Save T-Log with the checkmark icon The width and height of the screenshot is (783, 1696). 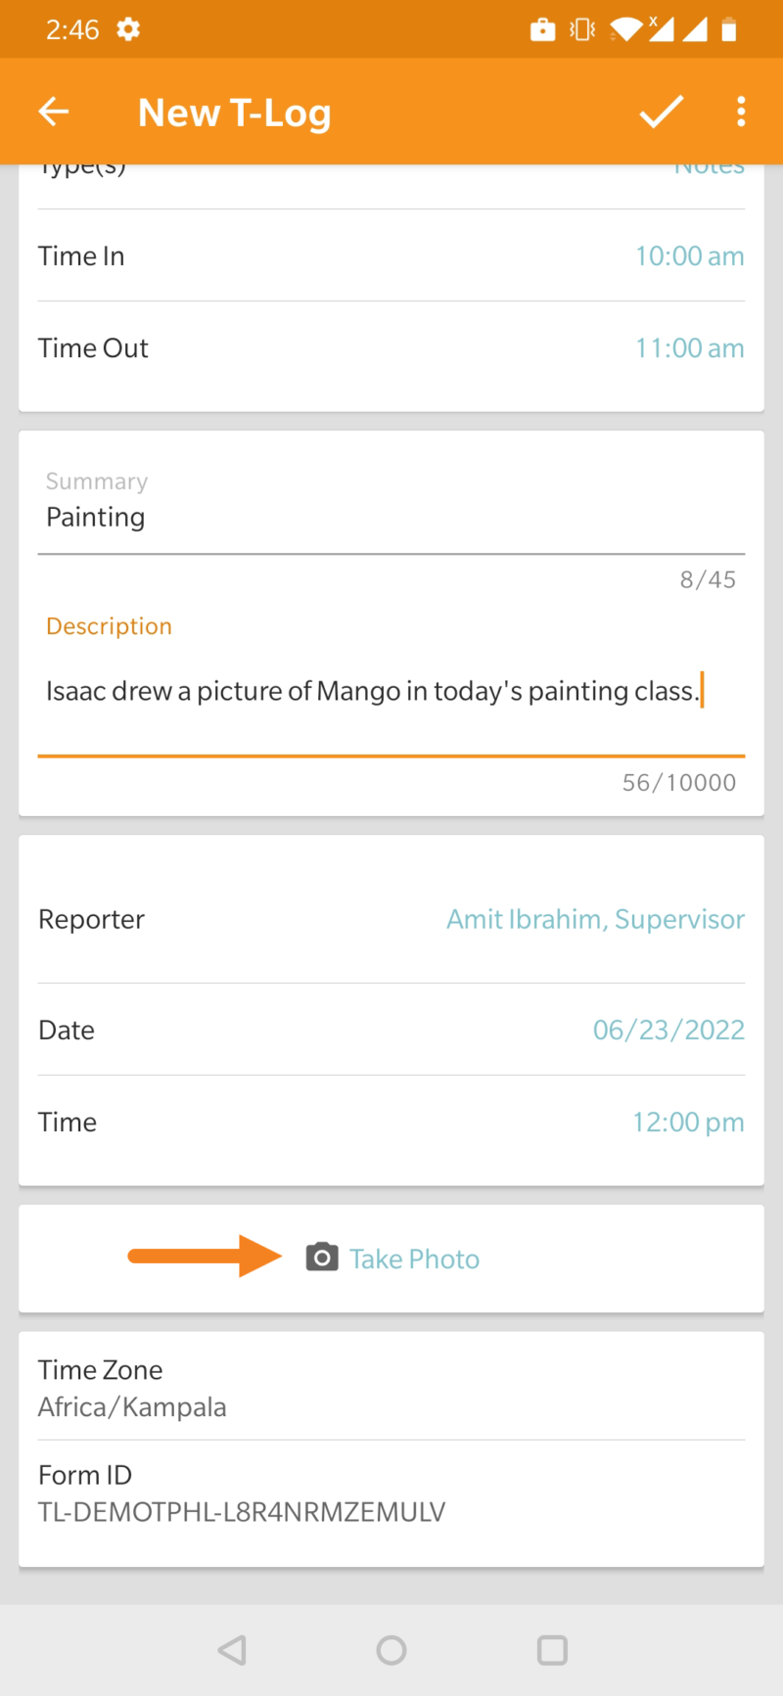coord(662,112)
